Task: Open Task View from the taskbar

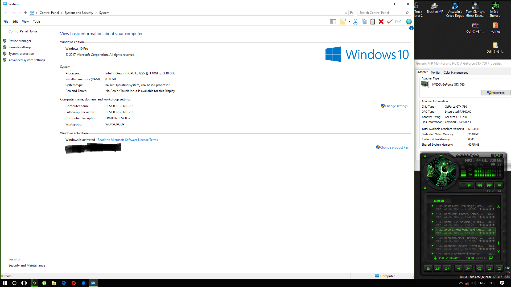Action: (24, 283)
